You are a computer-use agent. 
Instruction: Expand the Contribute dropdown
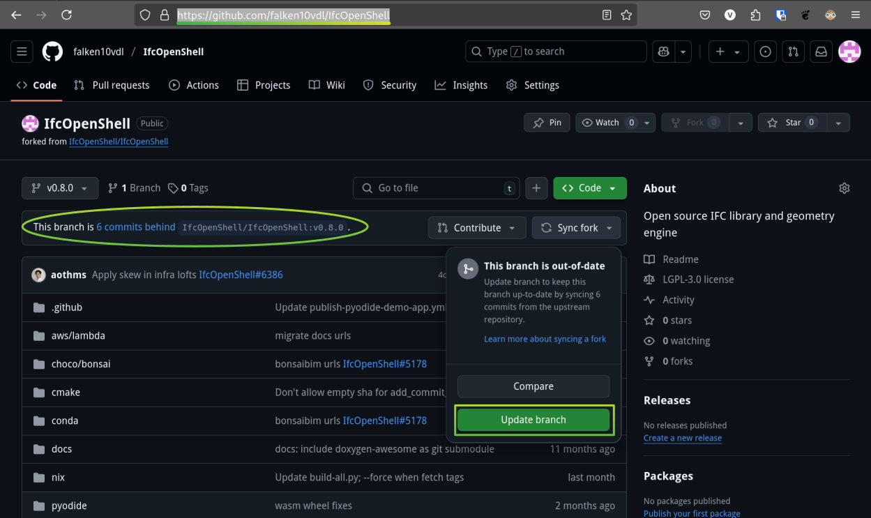click(x=477, y=228)
